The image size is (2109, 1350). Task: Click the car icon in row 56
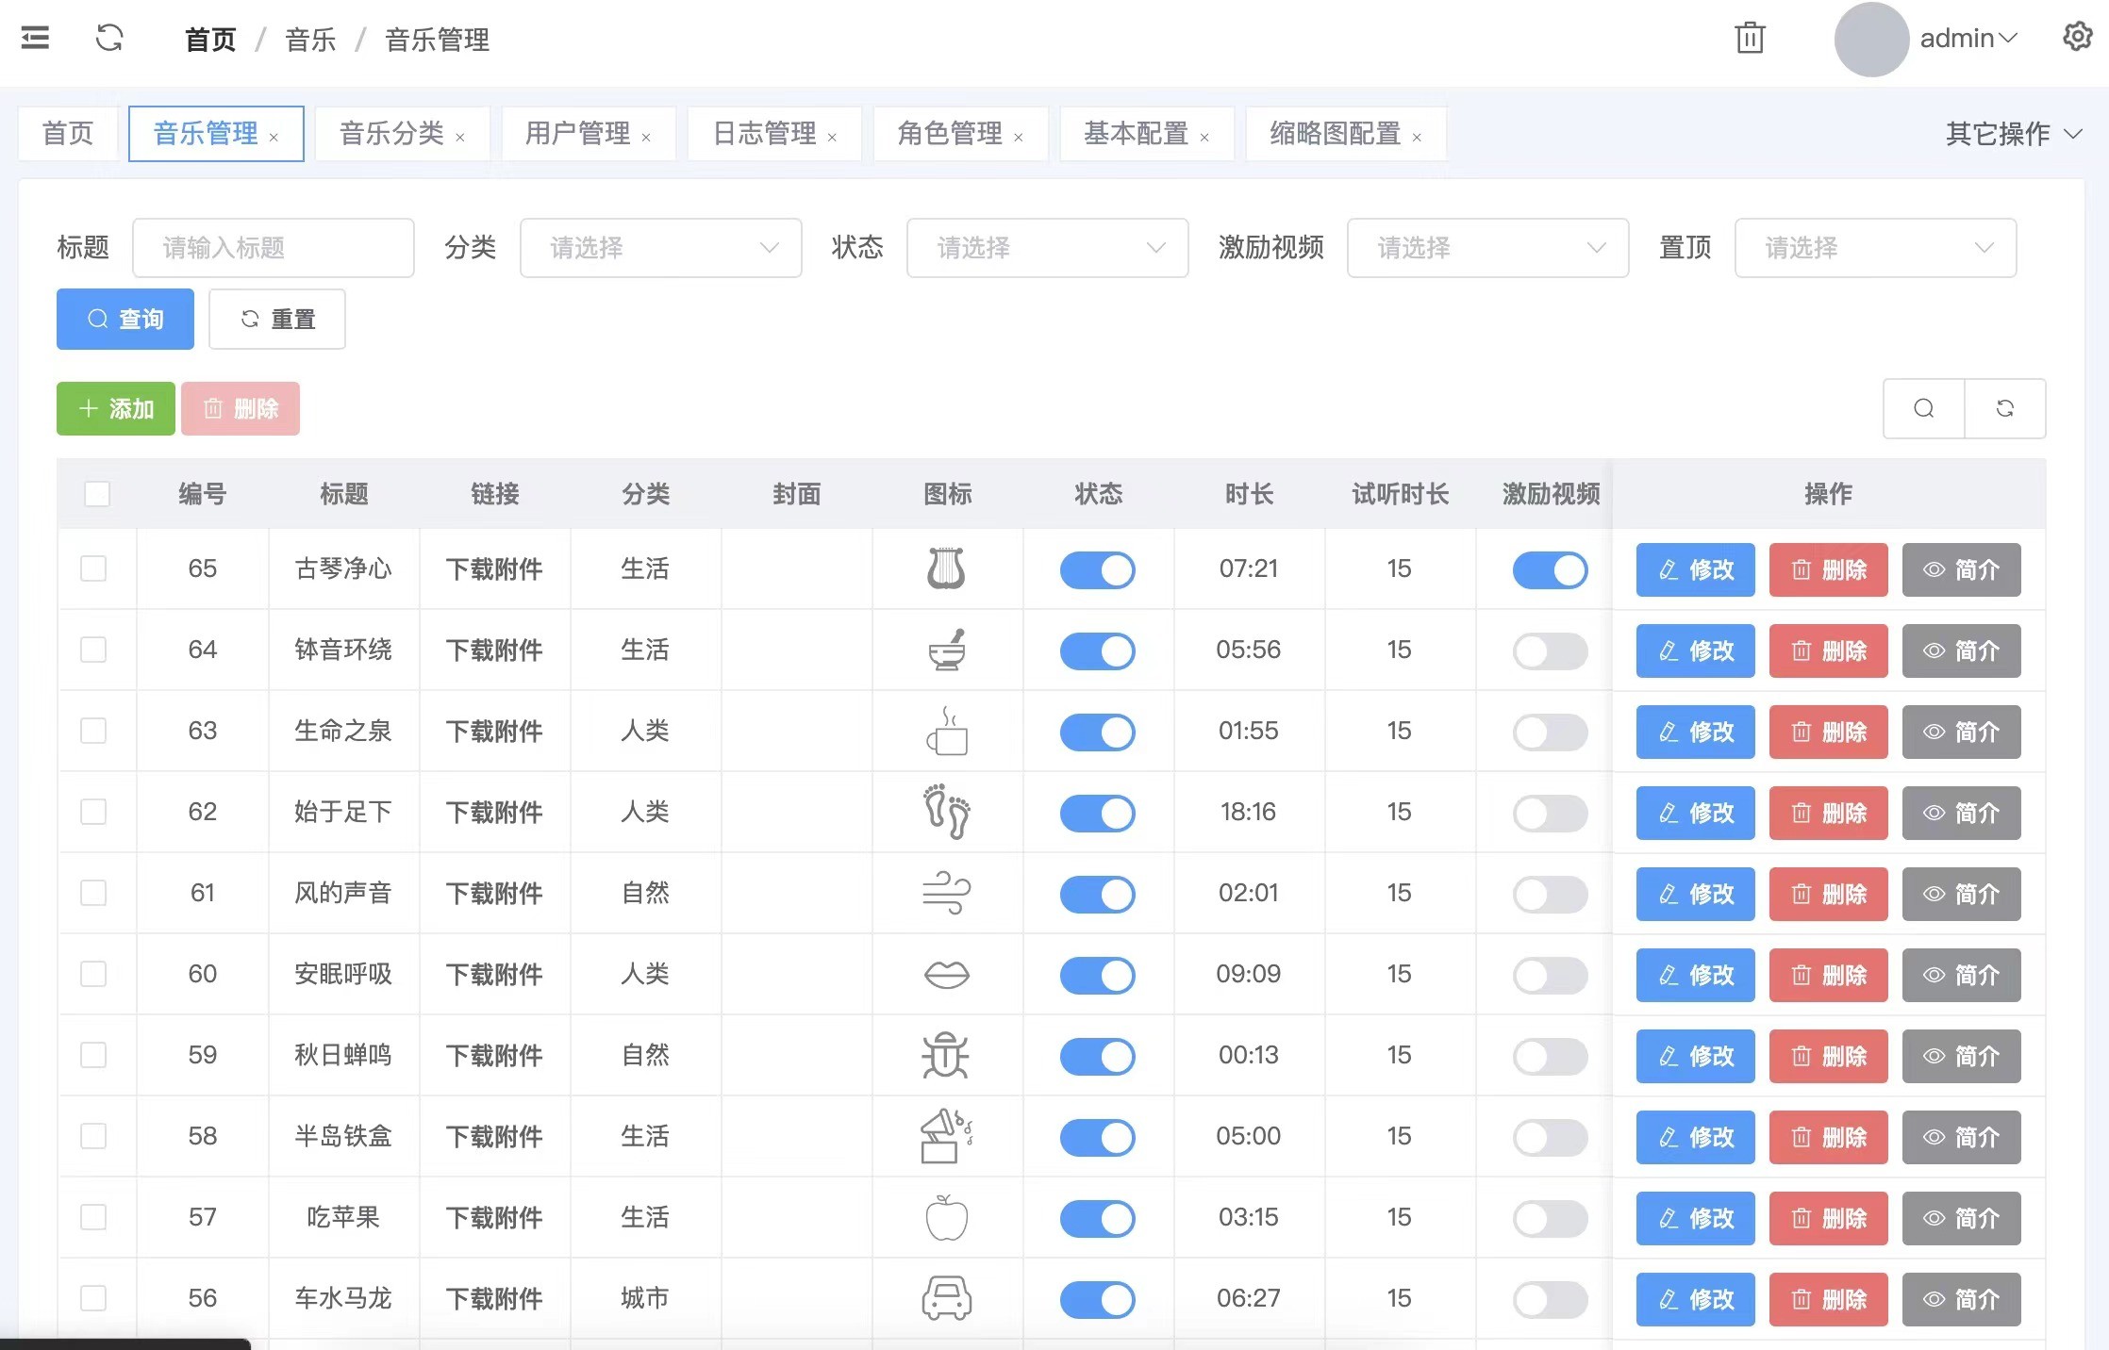946,1298
